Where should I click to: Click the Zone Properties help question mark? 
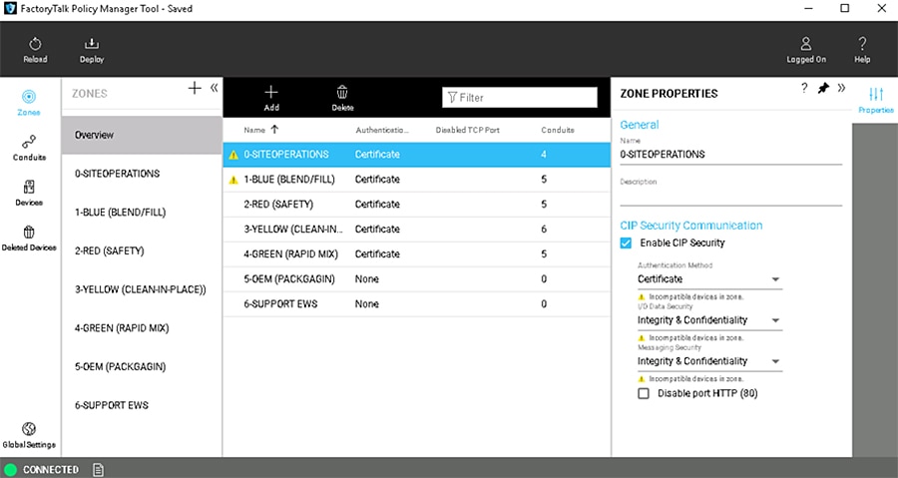click(x=804, y=88)
